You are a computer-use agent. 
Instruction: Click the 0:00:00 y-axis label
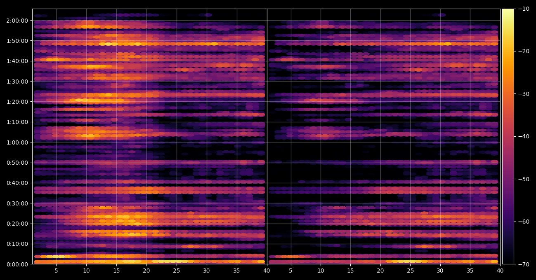[17, 264]
